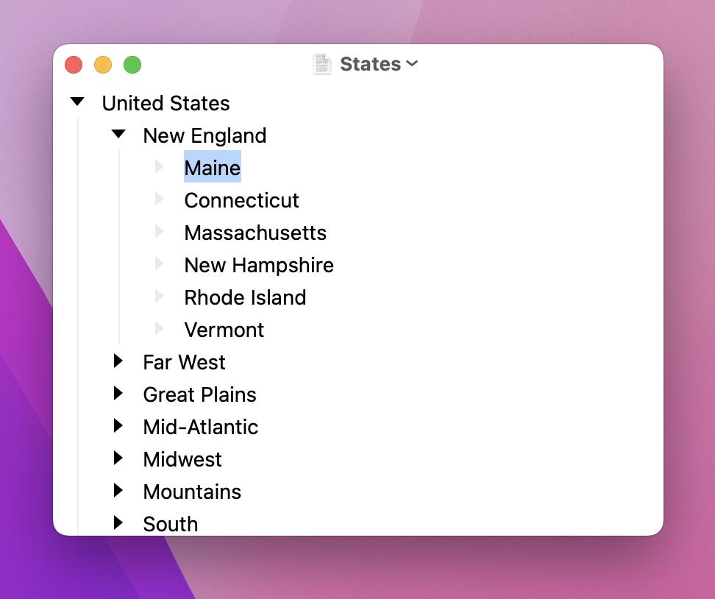Expand the Midwest region

[118, 458]
